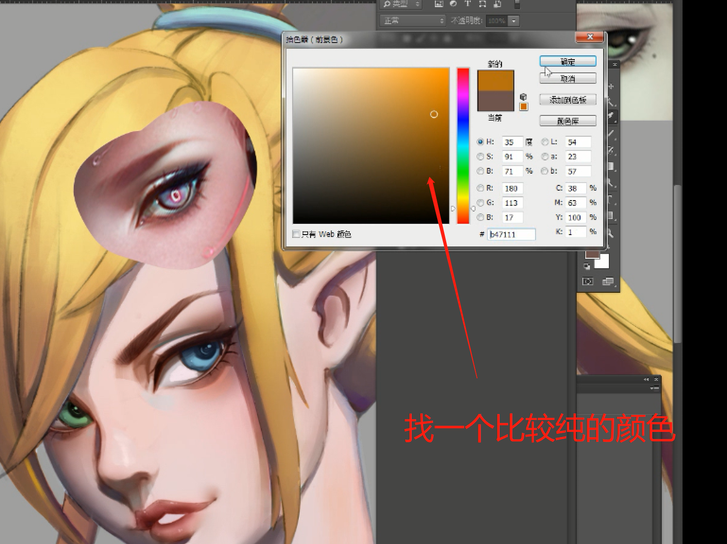Cancel the color picker with 取消
The width and height of the screenshot is (727, 544).
click(568, 79)
